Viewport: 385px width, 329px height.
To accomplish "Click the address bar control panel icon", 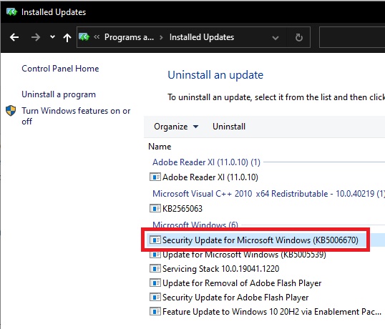I will pos(84,37).
